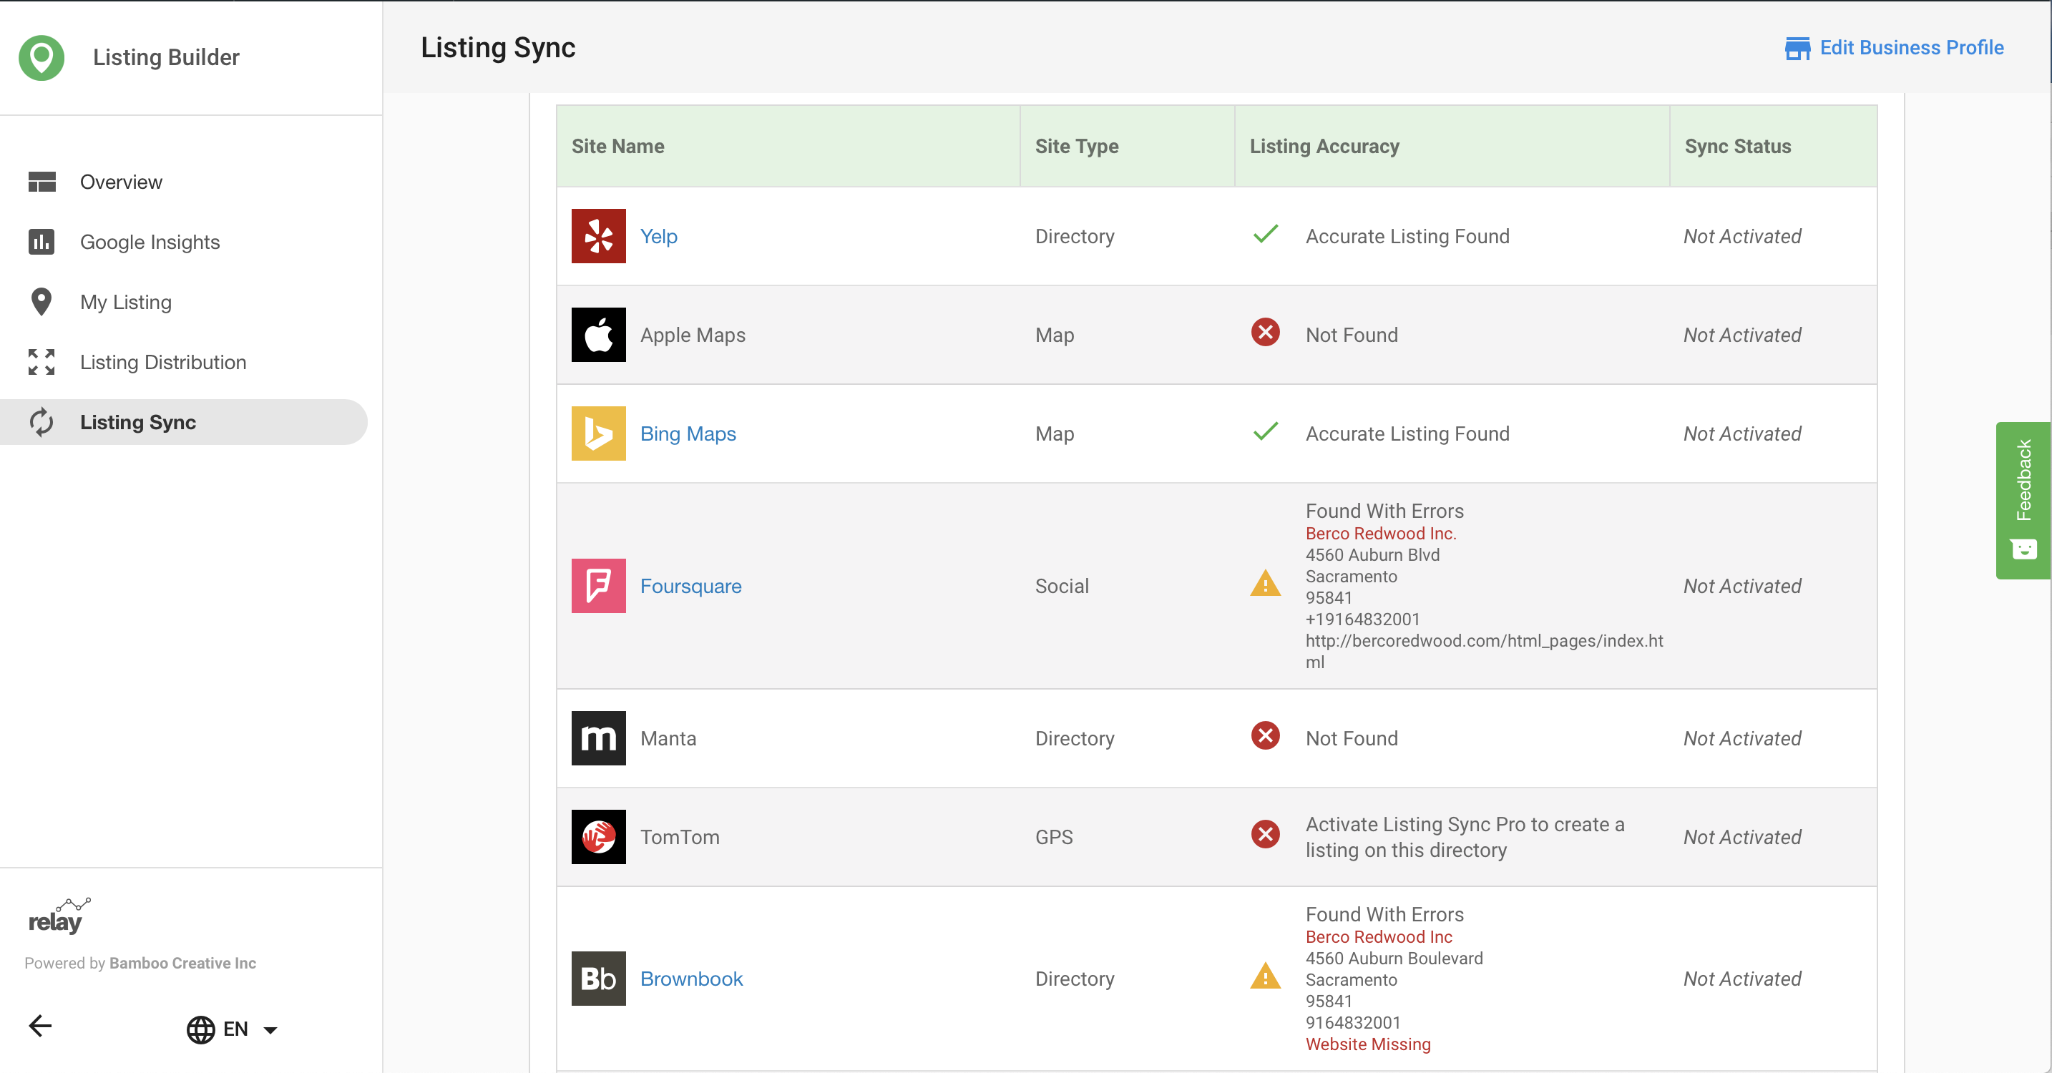Click the Listing Sync page title
This screenshot has height=1073, width=2052.
pos(498,48)
